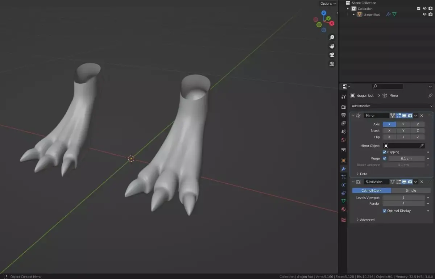
Task: Open the Add Modifier dropdown
Action: click(392, 106)
